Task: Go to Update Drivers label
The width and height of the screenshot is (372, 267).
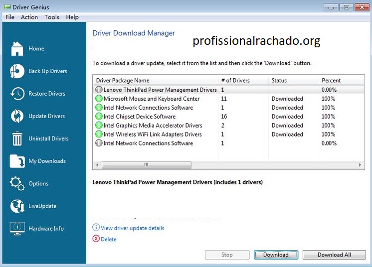Action: pyautogui.click(x=46, y=116)
